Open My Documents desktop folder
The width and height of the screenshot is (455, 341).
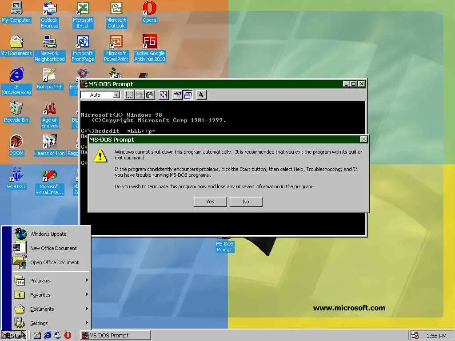point(16,46)
